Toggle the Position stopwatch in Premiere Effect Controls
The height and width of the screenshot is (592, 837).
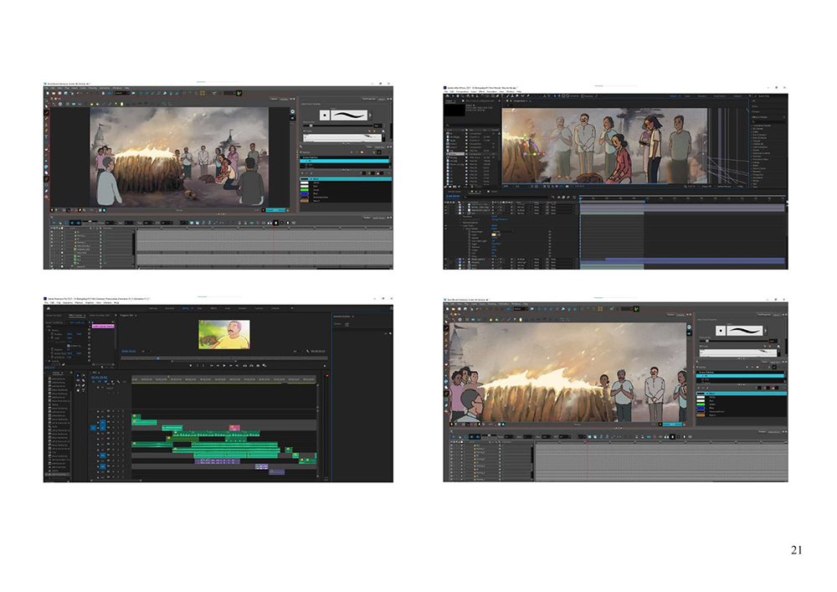point(52,334)
